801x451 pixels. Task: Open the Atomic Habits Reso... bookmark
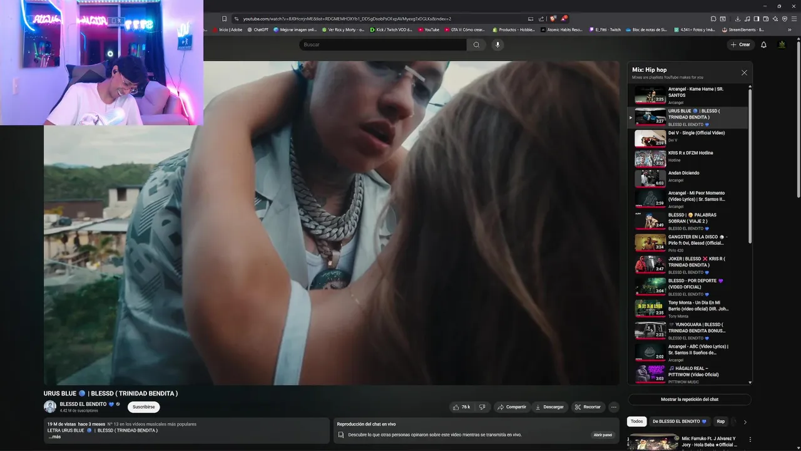pyautogui.click(x=561, y=29)
